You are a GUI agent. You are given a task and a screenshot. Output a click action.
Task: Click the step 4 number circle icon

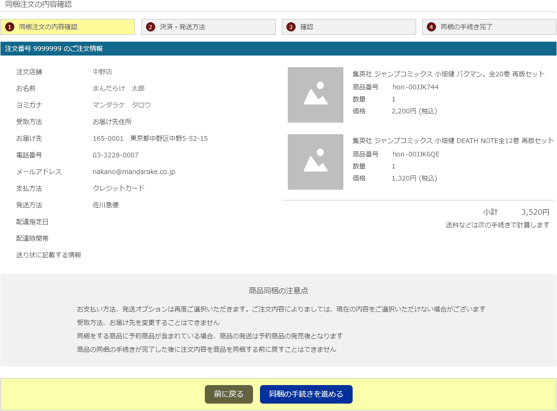pyautogui.click(x=431, y=27)
